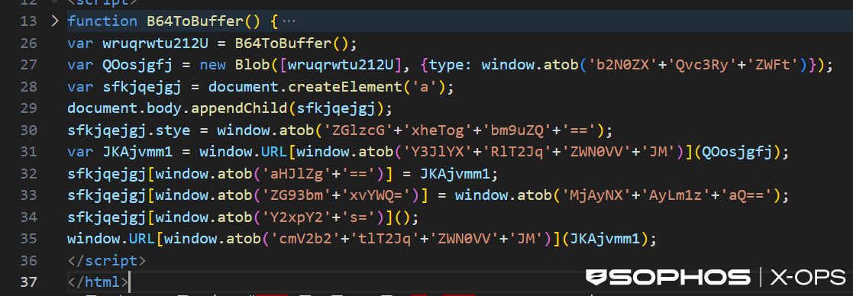This screenshot has width=853, height=296.
Task: Click variable QOosjgfj declared on line 27
Action: [x=137, y=65]
